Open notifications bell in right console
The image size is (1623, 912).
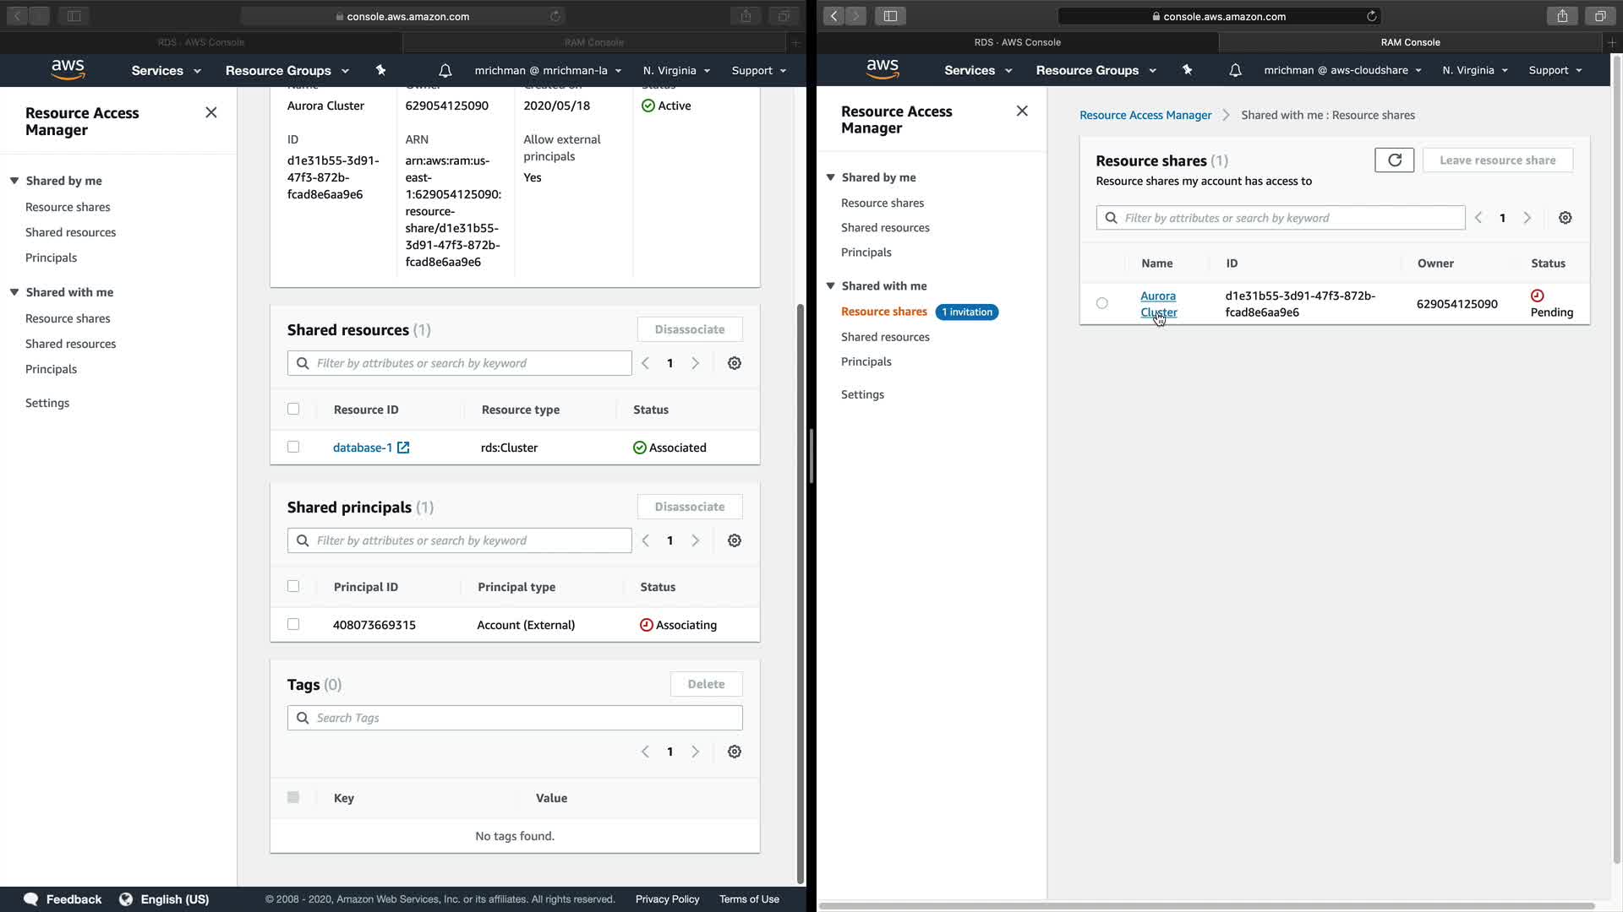[1235, 70]
